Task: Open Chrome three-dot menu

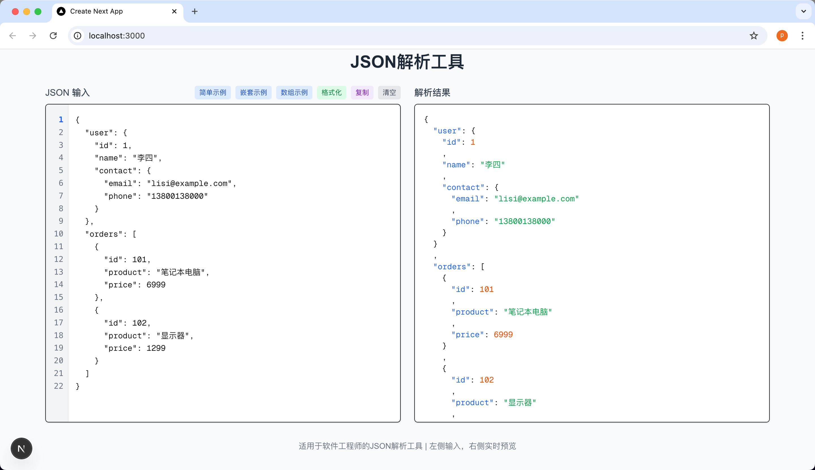Action: coord(802,35)
